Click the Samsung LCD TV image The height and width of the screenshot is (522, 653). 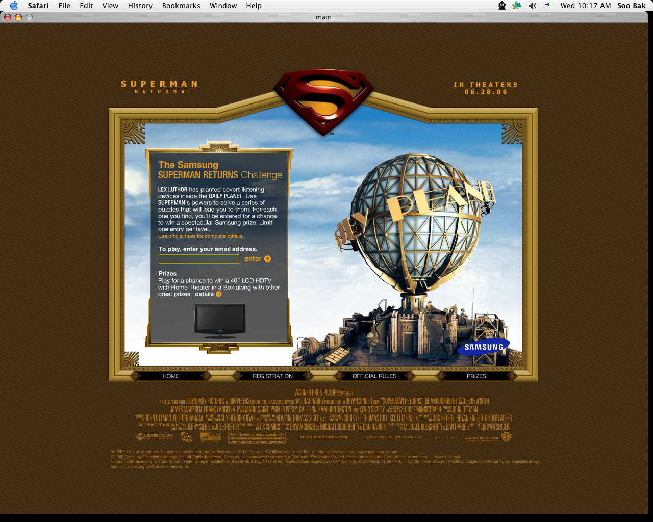click(x=220, y=321)
